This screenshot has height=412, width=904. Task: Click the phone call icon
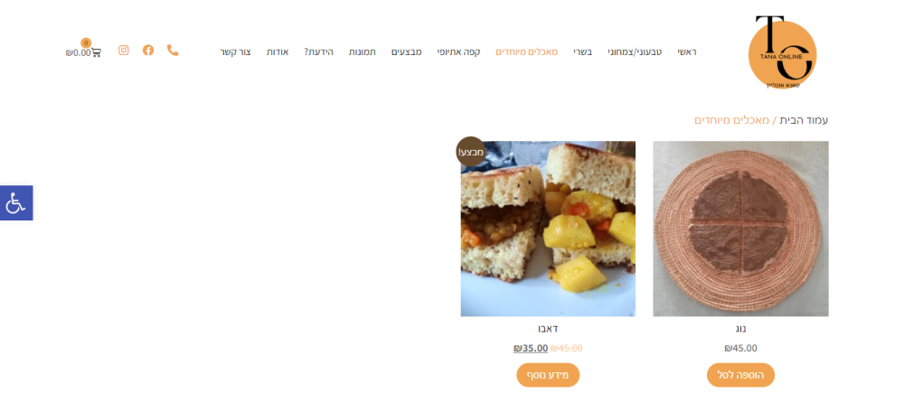click(173, 50)
